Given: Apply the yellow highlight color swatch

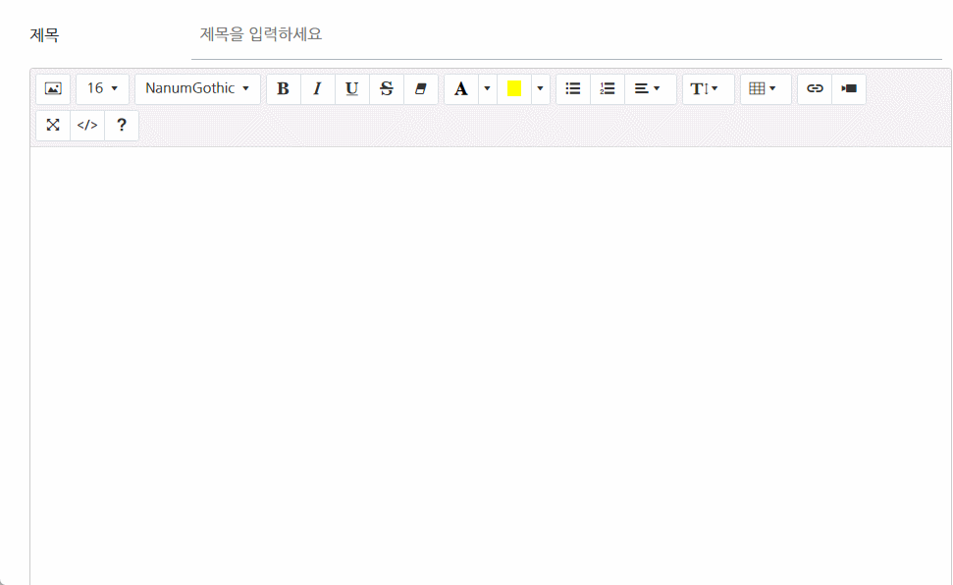Looking at the screenshot, I should pos(514,88).
